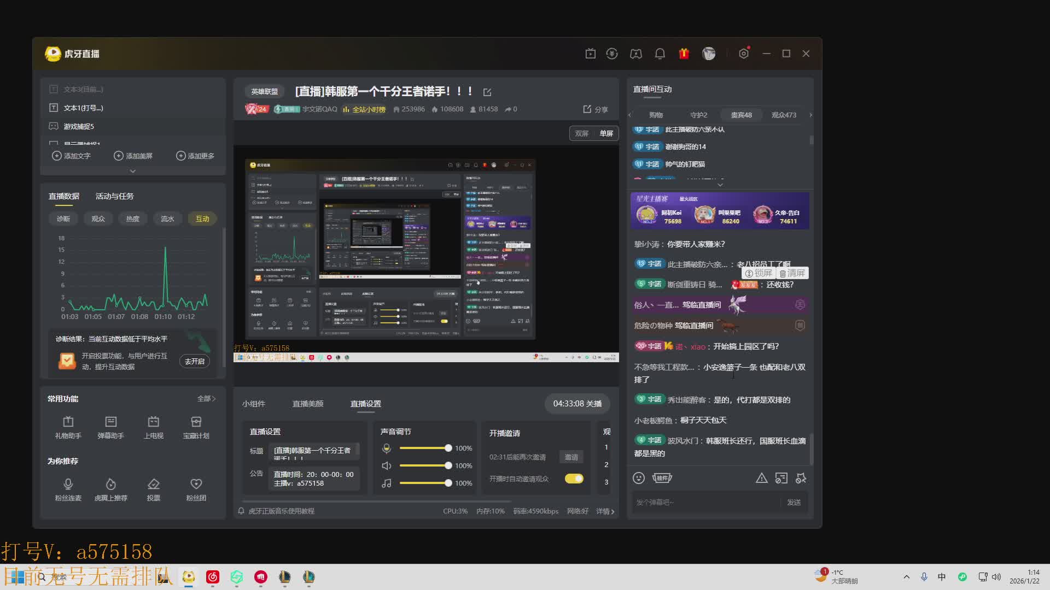
Task: Expand 全部 common functions list
Action: coord(206,399)
